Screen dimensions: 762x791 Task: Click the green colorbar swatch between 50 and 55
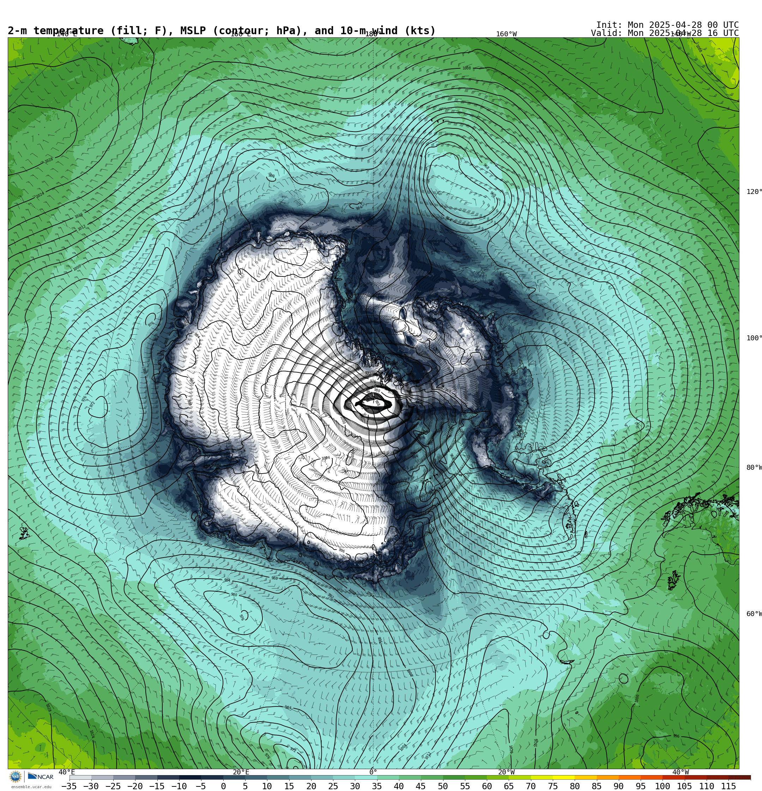454,777
